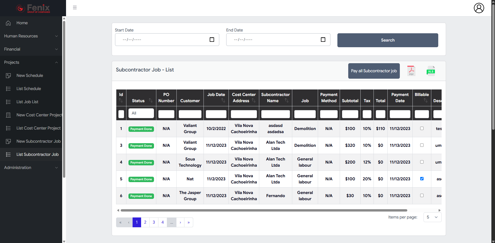
Task: Toggle Billable checkbox for row Id 1
Action: [422, 128]
